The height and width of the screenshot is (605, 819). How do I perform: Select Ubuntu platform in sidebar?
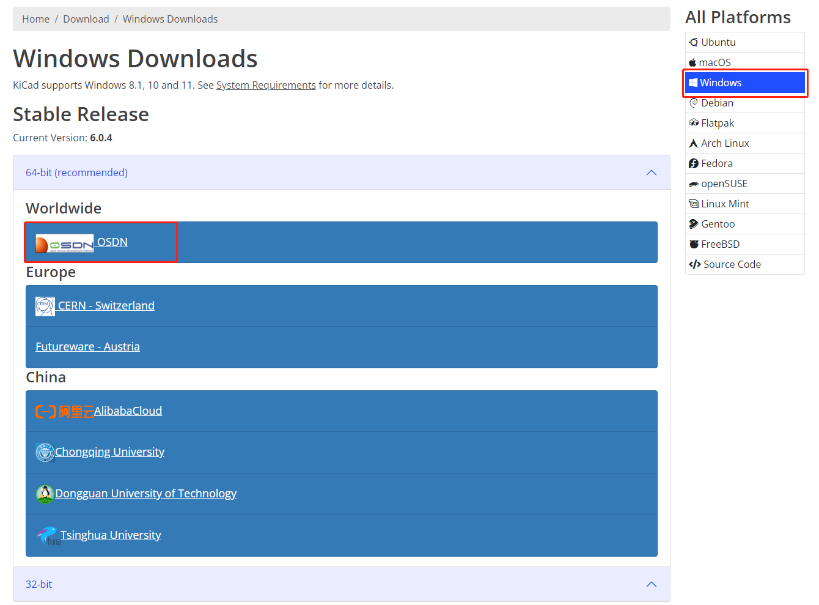pyautogui.click(x=744, y=42)
